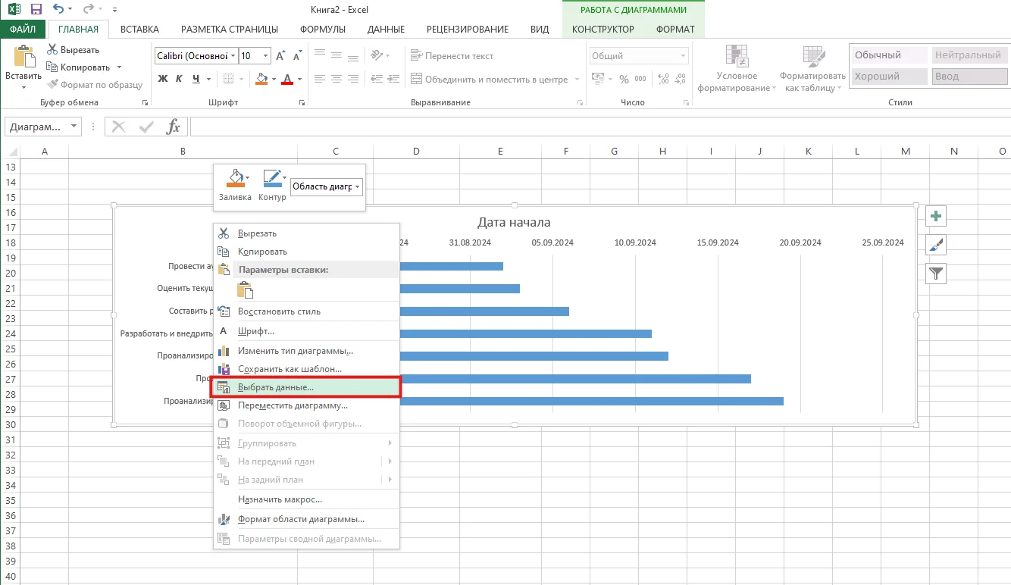This screenshot has width=1011, height=585.
Task: Toggle italic К formatting
Action: [x=180, y=79]
